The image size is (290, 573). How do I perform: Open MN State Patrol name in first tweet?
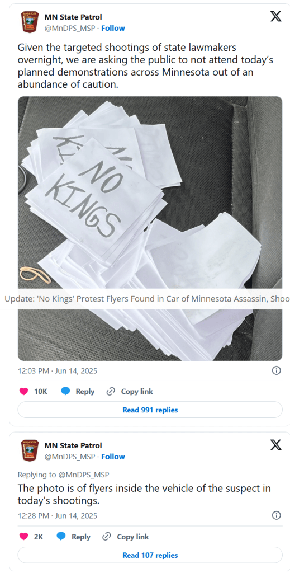pyautogui.click(x=73, y=17)
